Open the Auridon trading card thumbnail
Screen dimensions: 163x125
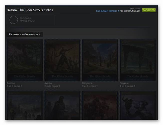tap(25, 60)
